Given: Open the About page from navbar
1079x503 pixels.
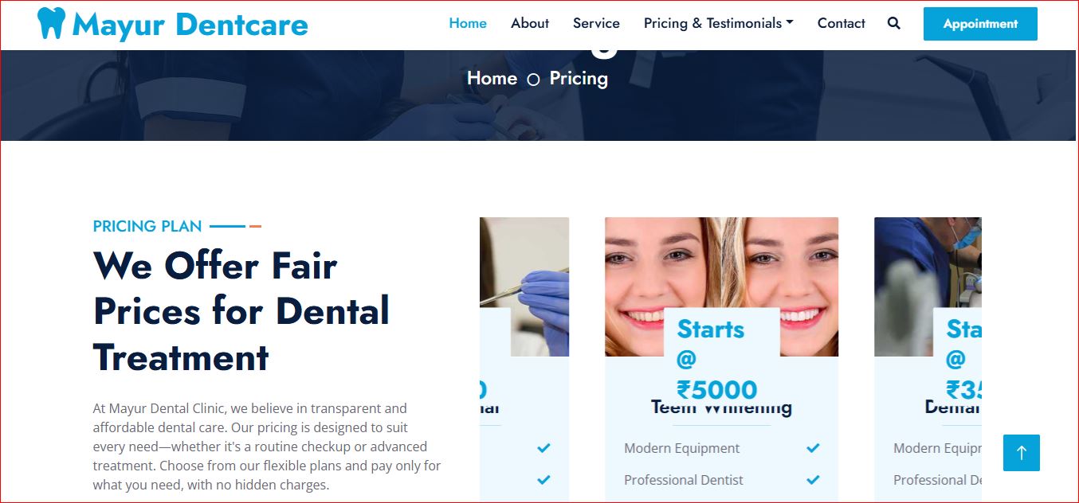Looking at the screenshot, I should point(530,23).
